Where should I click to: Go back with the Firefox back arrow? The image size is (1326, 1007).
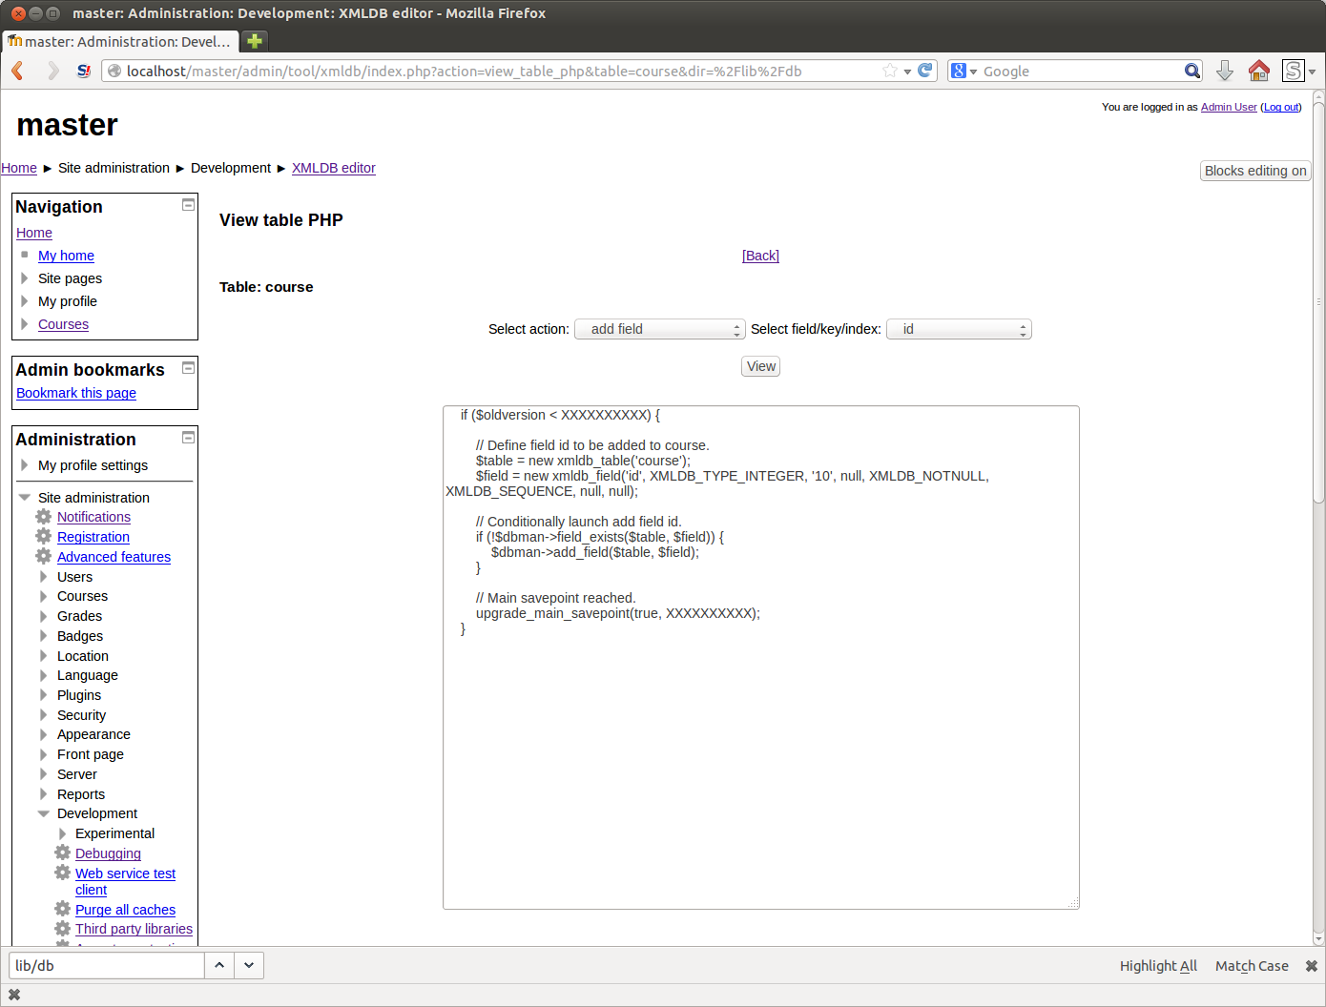(x=18, y=71)
